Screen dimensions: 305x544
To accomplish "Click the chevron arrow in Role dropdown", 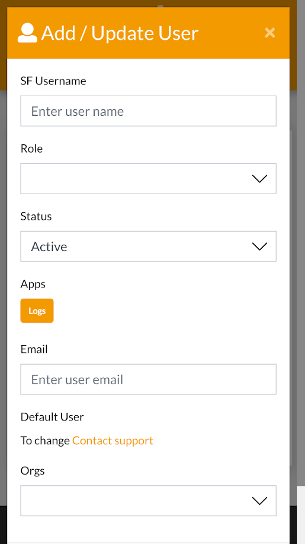I will click(260, 179).
